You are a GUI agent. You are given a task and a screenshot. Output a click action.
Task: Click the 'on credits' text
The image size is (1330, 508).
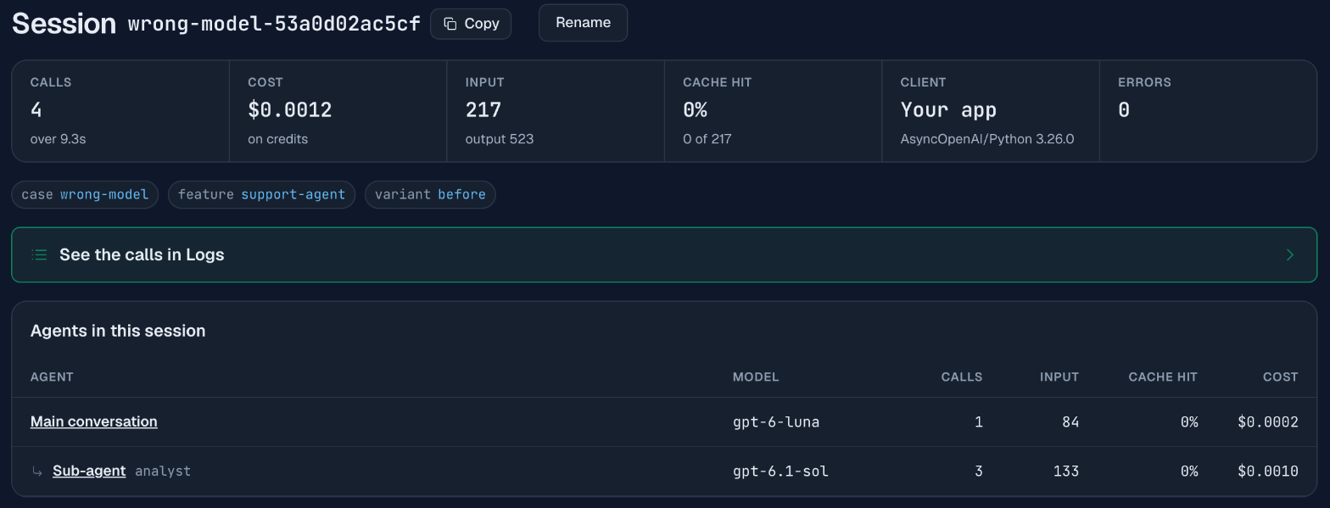[277, 139]
